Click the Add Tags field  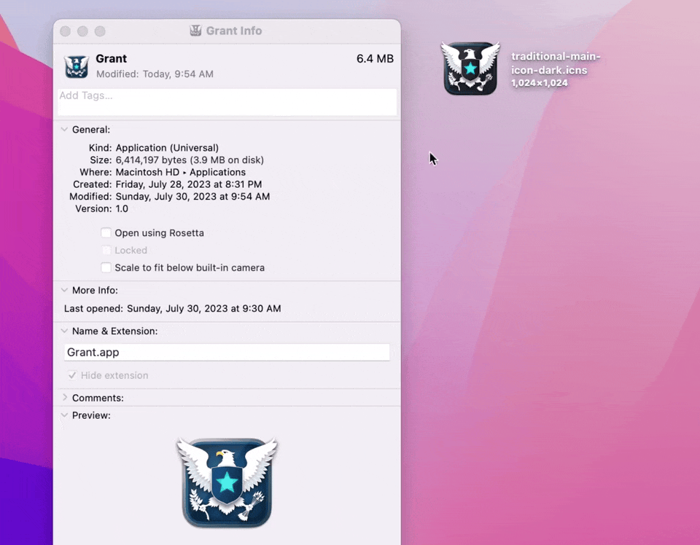[x=227, y=102]
